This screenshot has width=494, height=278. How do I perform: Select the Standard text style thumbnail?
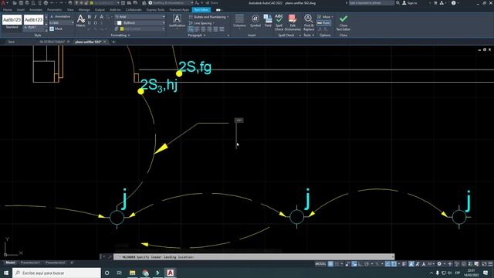12,22
